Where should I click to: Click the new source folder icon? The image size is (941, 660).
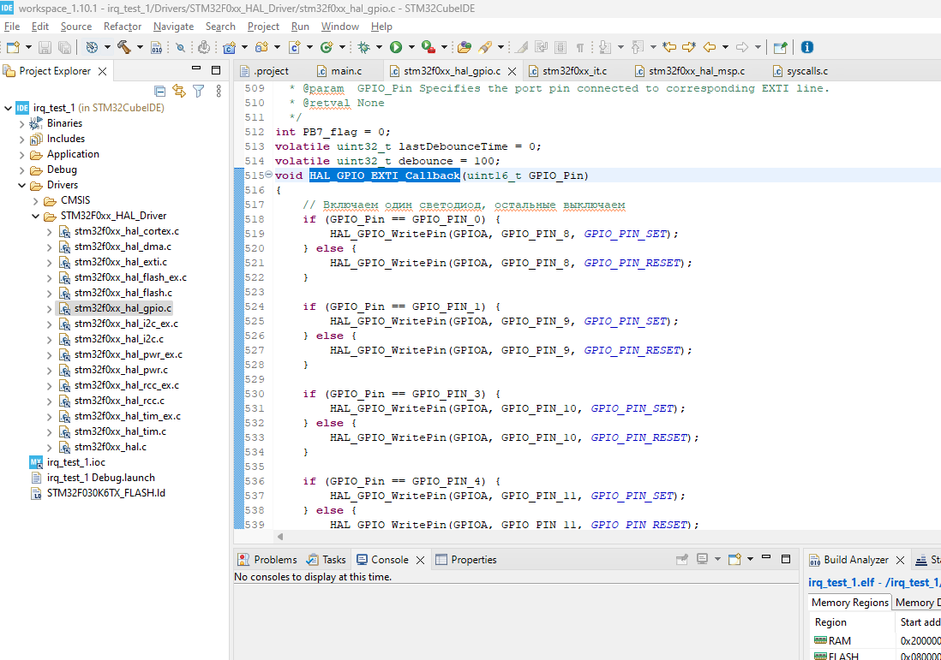coord(261,47)
